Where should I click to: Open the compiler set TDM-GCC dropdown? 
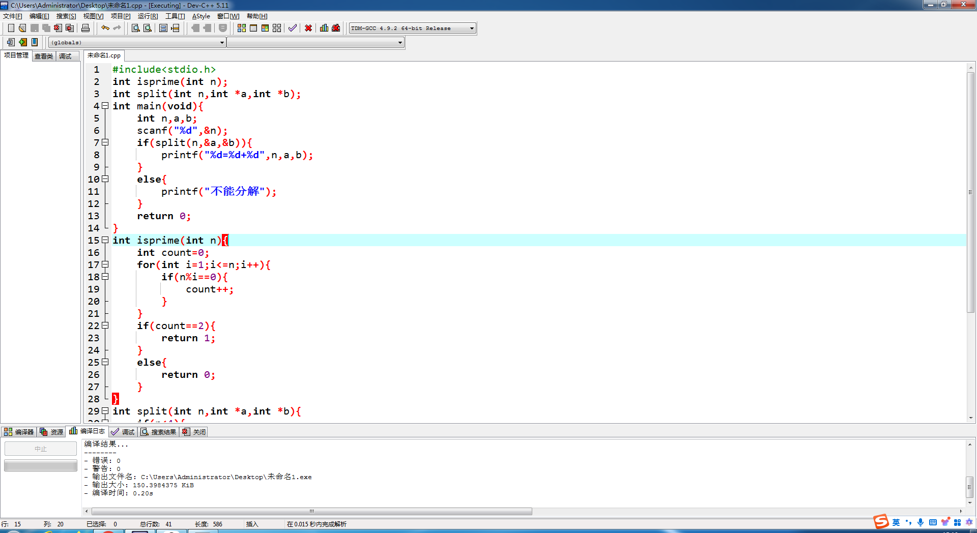point(413,28)
